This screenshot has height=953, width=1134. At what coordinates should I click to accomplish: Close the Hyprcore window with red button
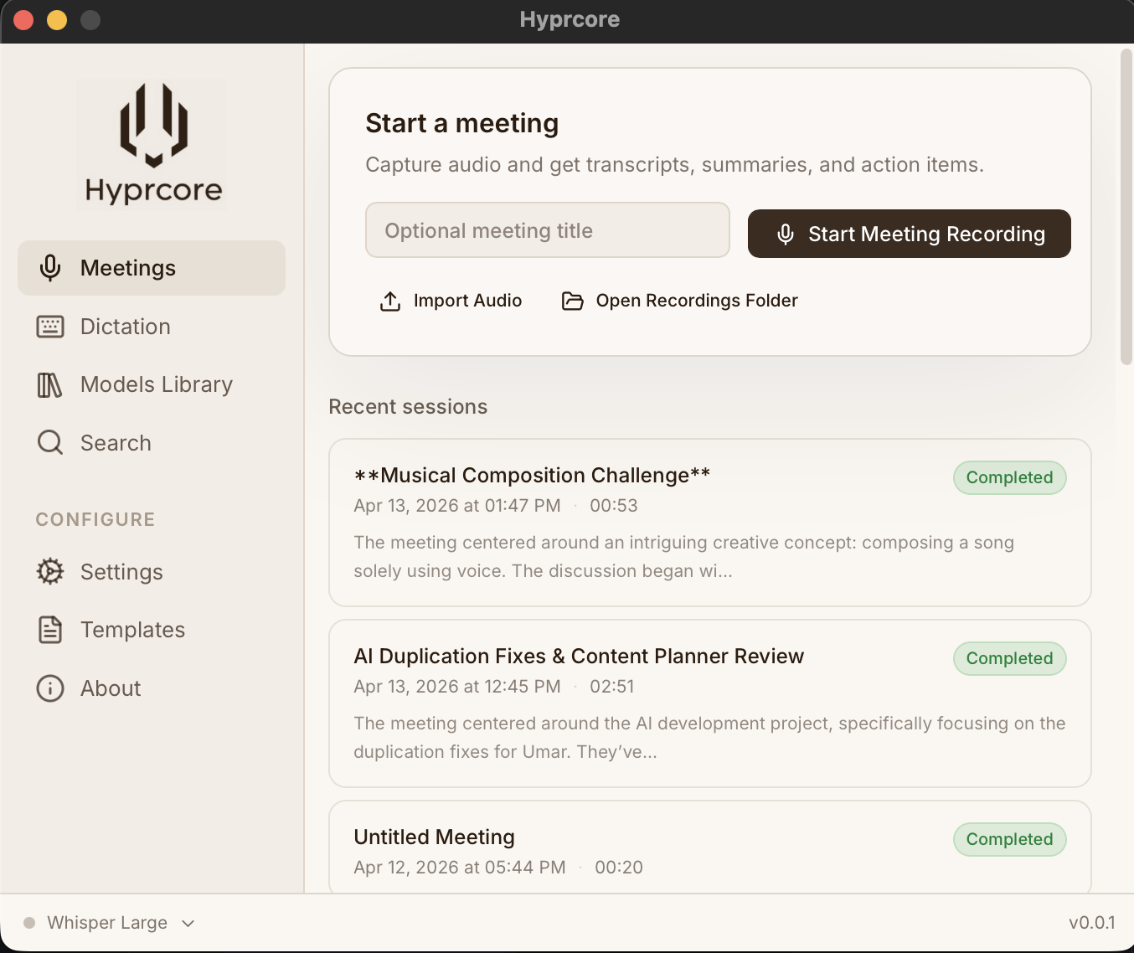(23, 19)
